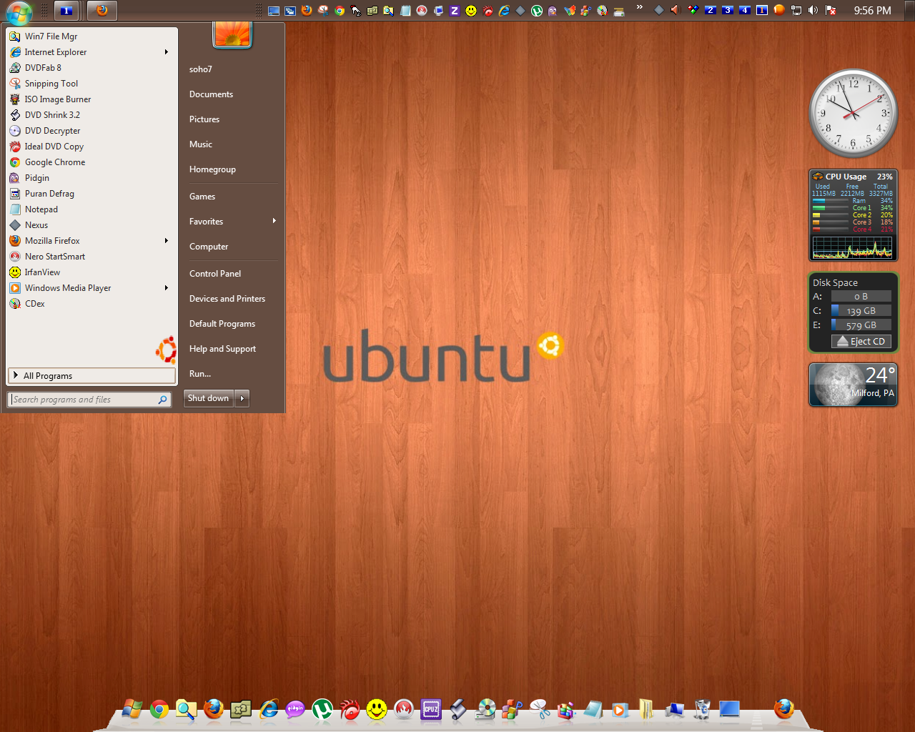Expand Mozilla Firefox jump list arrow
This screenshot has width=915, height=732.
167,241
